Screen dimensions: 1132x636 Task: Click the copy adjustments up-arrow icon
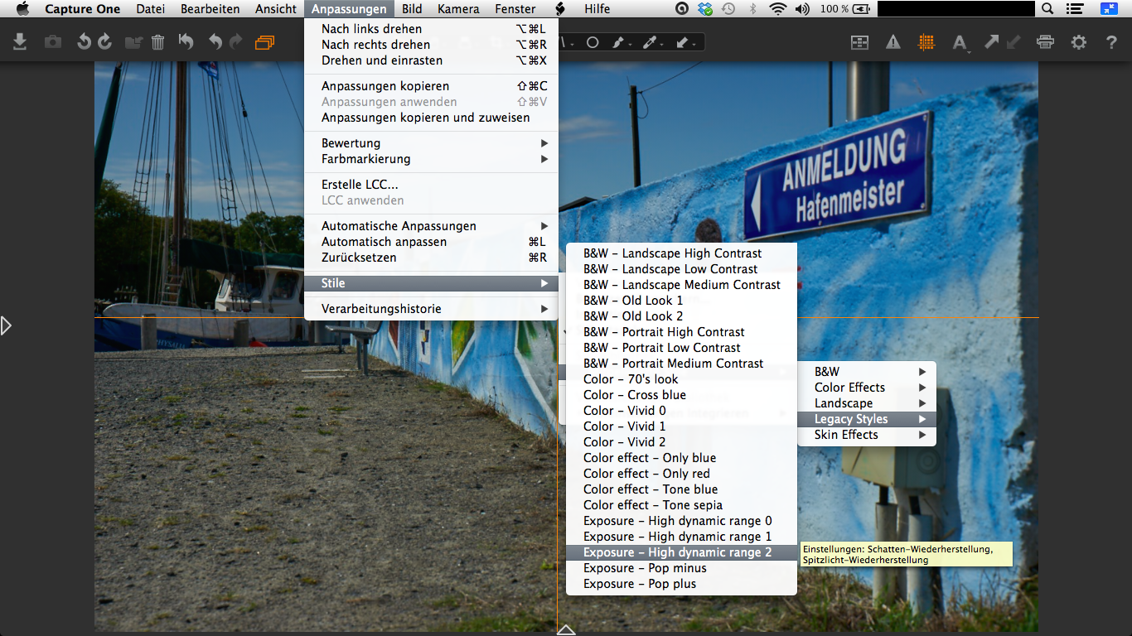coord(991,41)
